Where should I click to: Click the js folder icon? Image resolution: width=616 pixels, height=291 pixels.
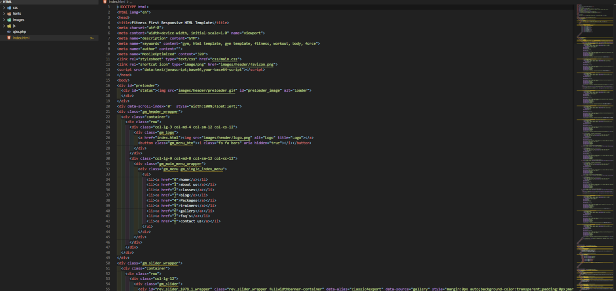[x=9, y=26]
